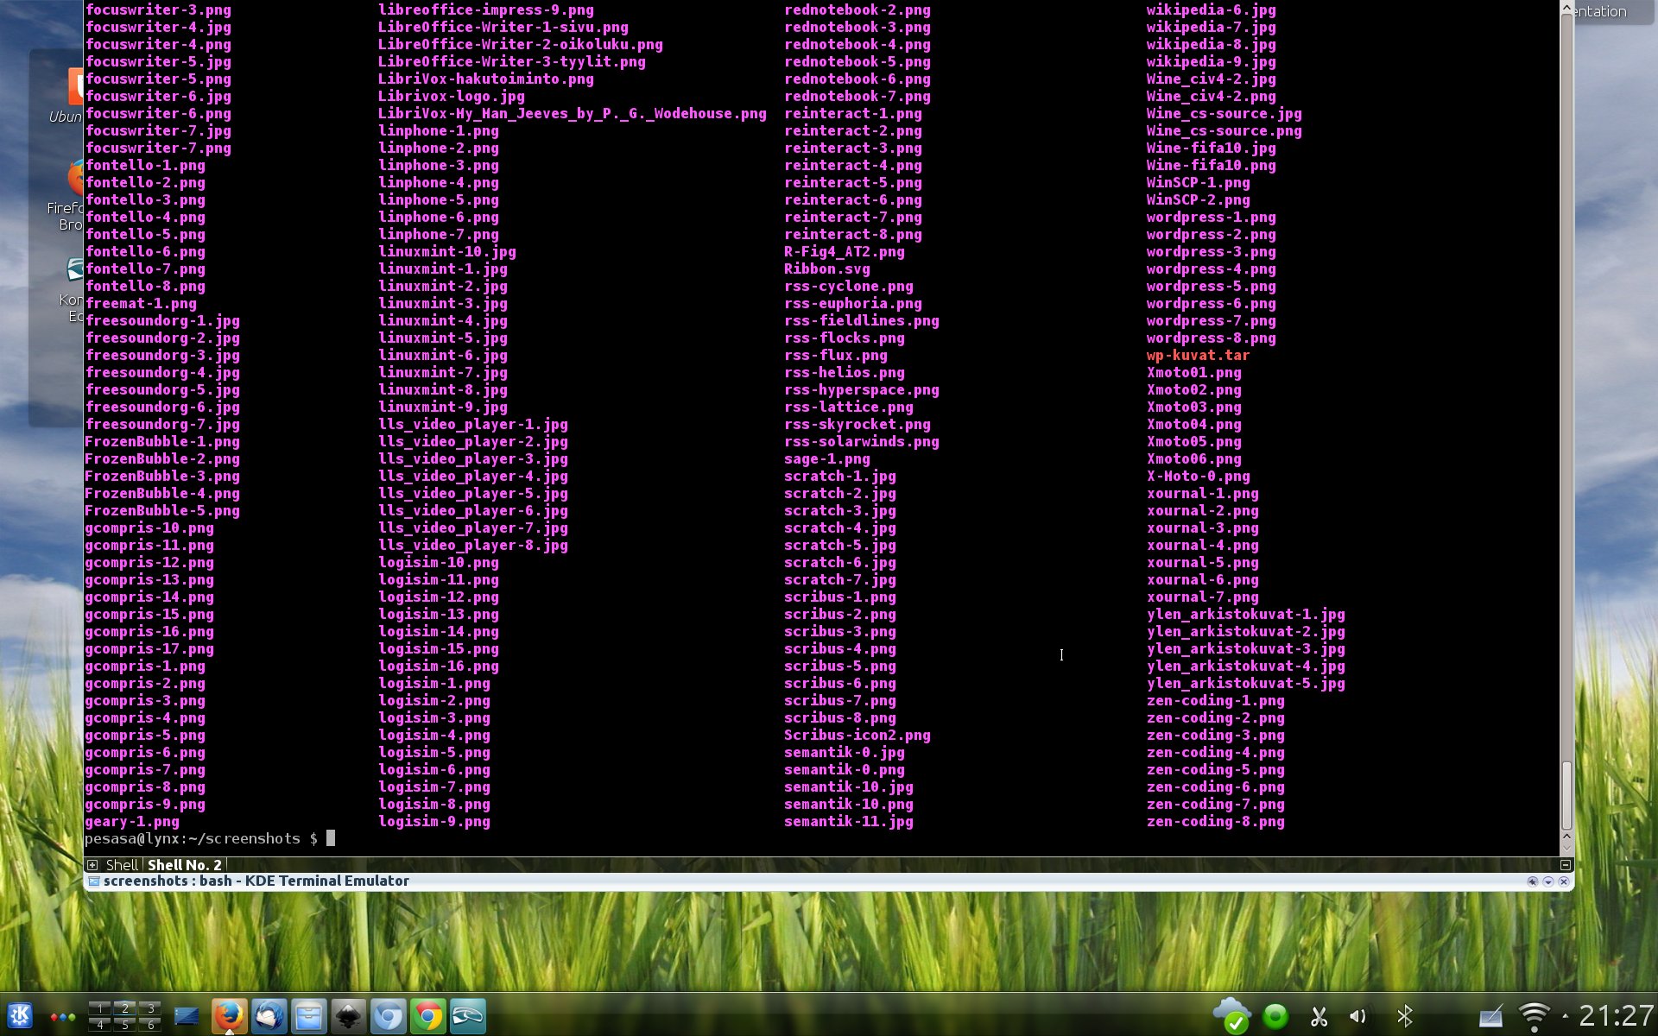The image size is (1658, 1036).
Task: Click file name 'xournal-7.png'
Action: point(1202,597)
